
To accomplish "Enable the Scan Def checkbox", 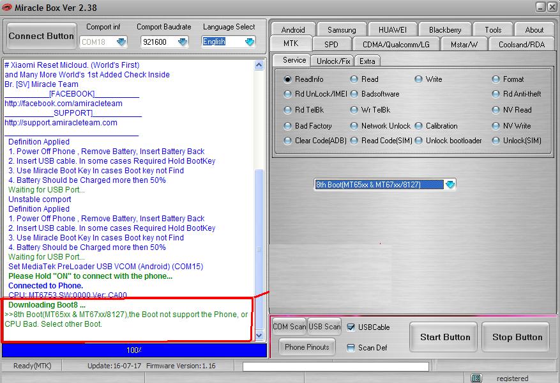I will [x=351, y=348].
